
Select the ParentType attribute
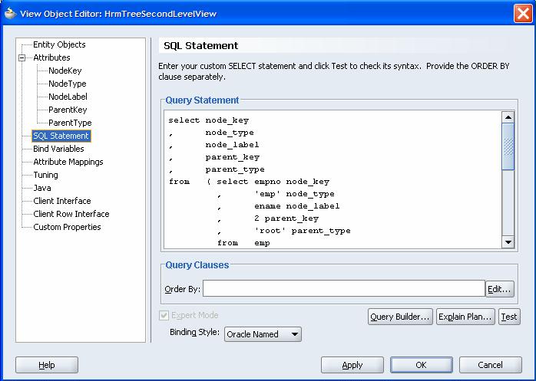pyautogui.click(x=70, y=123)
